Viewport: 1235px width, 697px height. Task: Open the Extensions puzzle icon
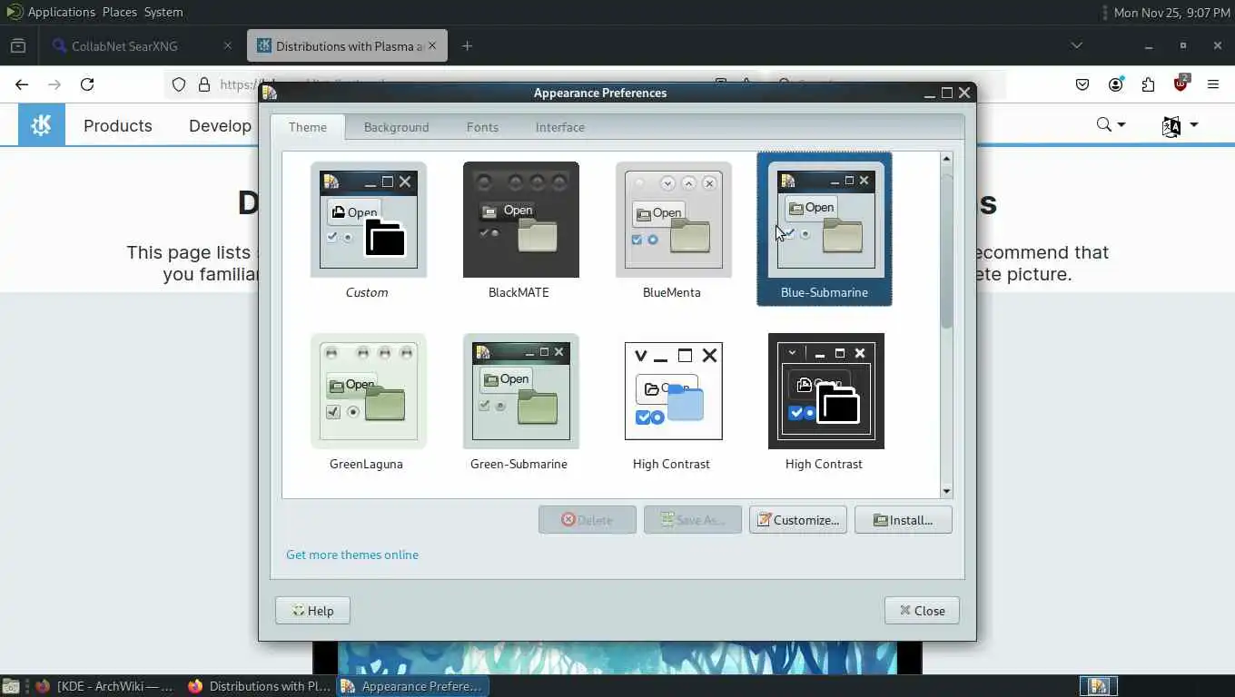point(1148,84)
